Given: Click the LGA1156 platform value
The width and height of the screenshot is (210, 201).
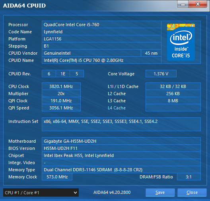Looking at the screenshot, I should click(x=101, y=39).
